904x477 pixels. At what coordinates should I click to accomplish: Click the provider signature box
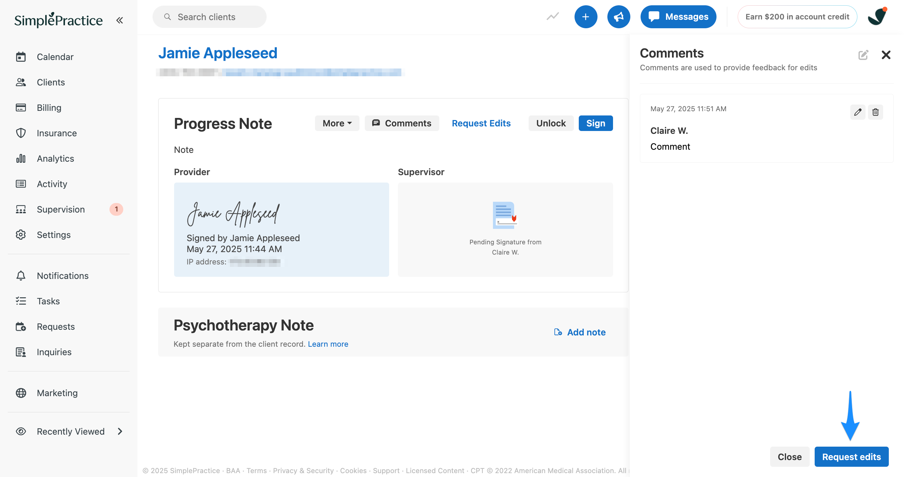(281, 229)
